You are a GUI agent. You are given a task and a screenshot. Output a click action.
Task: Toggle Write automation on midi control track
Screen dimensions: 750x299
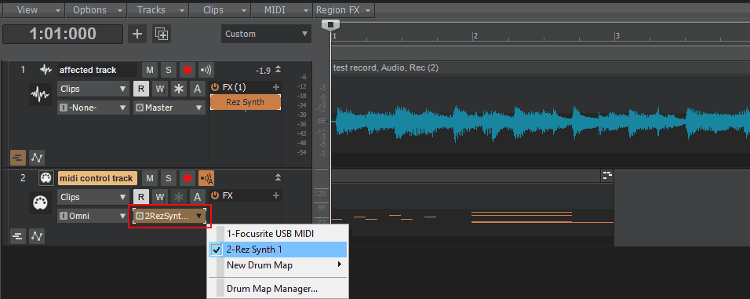(160, 197)
